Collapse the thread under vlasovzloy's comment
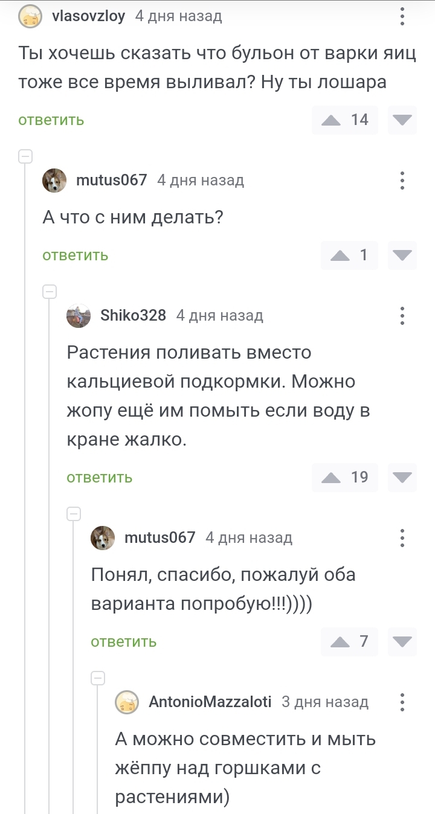435x814 pixels. coord(25,157)
